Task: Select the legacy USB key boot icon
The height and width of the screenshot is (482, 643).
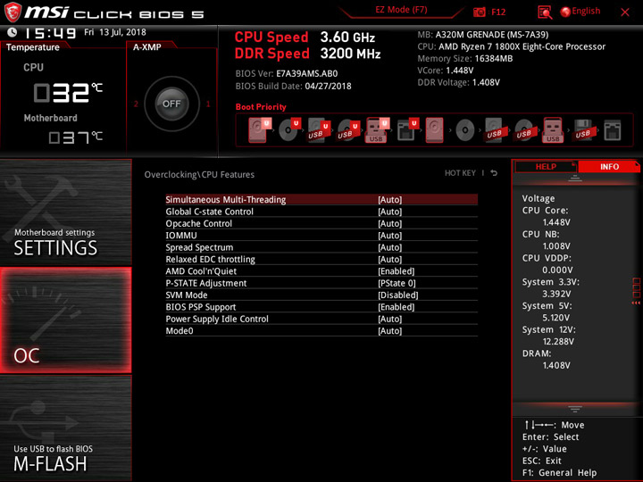Action: point(553,130)
